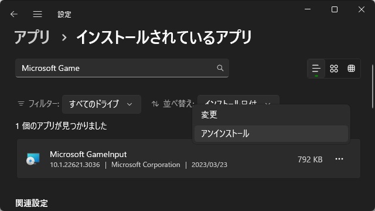The height and width of the screenshot is (211, 375).
Task: Select the Microsoft GameInput app name
Action: [x=88, y=154]
